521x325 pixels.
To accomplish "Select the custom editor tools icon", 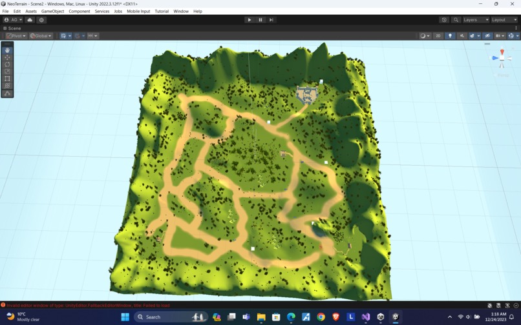I will pos(7,94).
